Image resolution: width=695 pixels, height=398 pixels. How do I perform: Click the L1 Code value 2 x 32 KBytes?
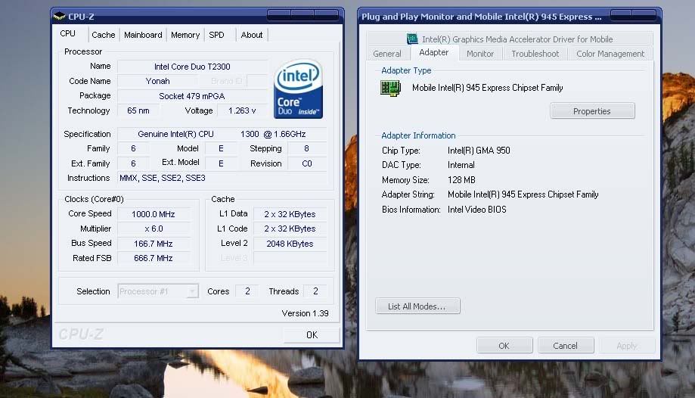tap(290, 229)
